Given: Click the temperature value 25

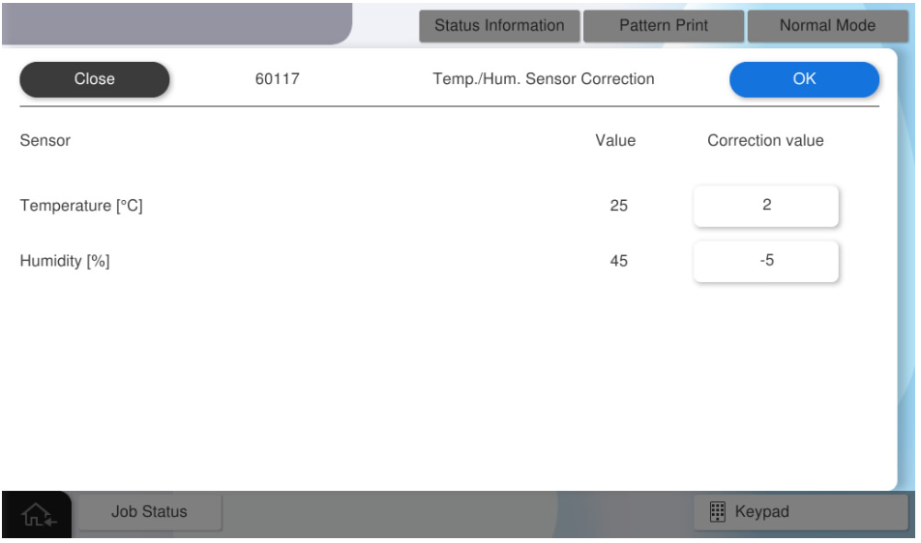Looking at the screenshot, I should click(618, 205).
